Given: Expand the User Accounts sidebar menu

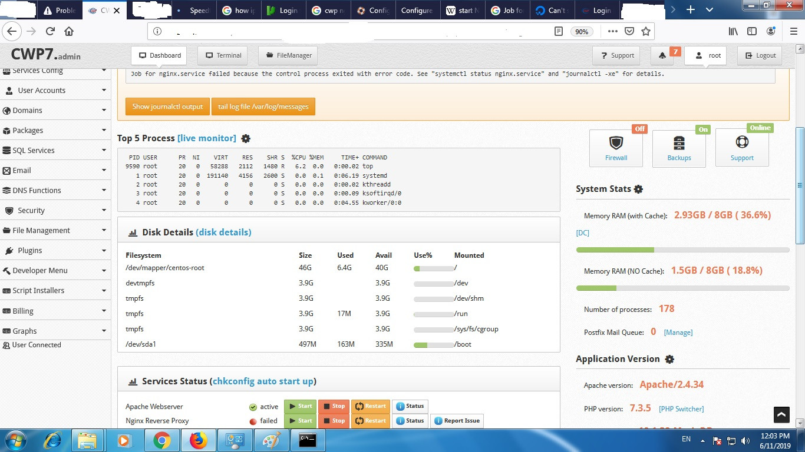Looking at the screenshot, I should 55,90.
